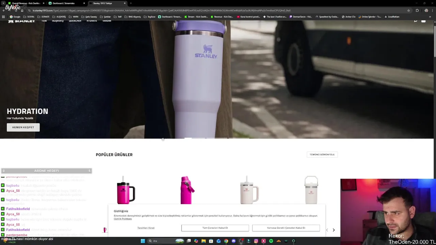Image resolution: width=436 pixels, height=245 pixels.
Task: Open The best ChatBot bookmark
Action: [x=275, y=17]
